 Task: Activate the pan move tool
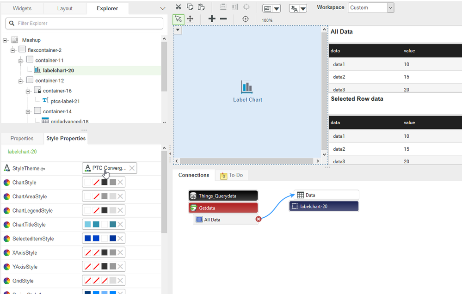point(190,19)
